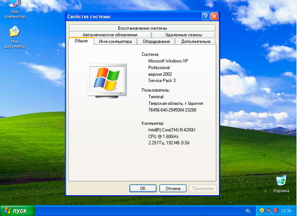Click the yellow security shield tray icon
This screenshot has height=216, width=297.
pyautogui.click(x=262, y=211)
